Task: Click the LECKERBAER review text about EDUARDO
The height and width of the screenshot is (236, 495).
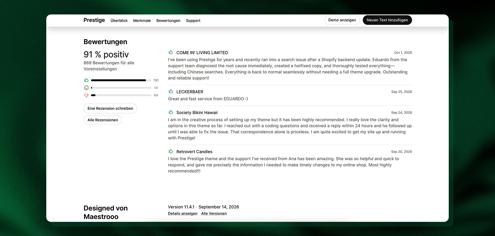Action: 208,99
